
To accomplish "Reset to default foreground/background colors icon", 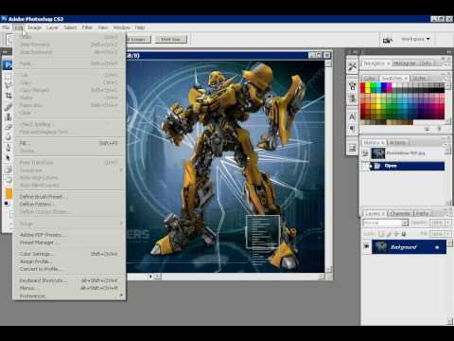I will 6,204.
